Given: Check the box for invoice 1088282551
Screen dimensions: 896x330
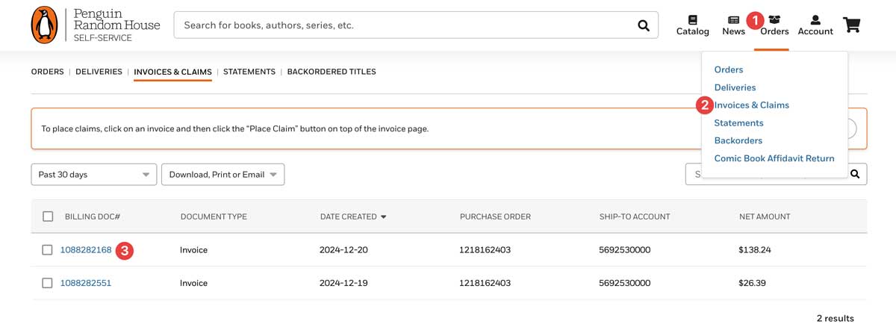Looking at the screenshot, I should pyautogui.click(x=48, y=283).
